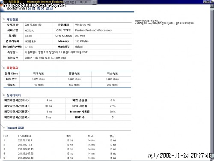Click the MaxMTU value default
Image resolution: width=214 pixels, height=161 pixels.
79,47
